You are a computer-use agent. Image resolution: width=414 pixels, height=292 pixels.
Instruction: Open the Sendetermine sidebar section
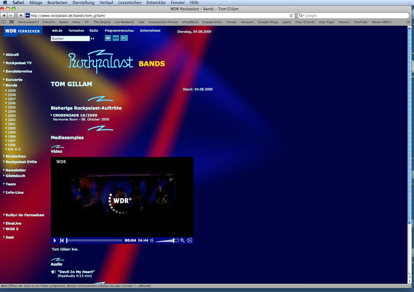point(19,71)
